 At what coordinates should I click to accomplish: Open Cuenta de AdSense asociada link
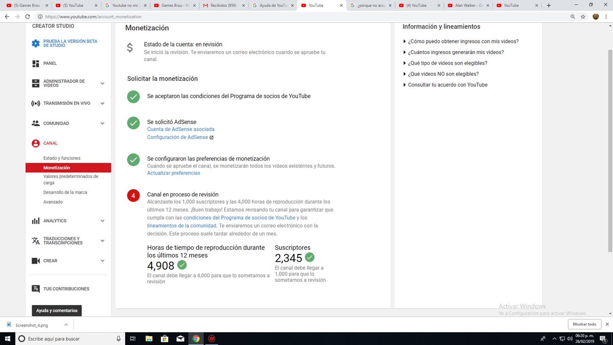(x=181, y=129)
